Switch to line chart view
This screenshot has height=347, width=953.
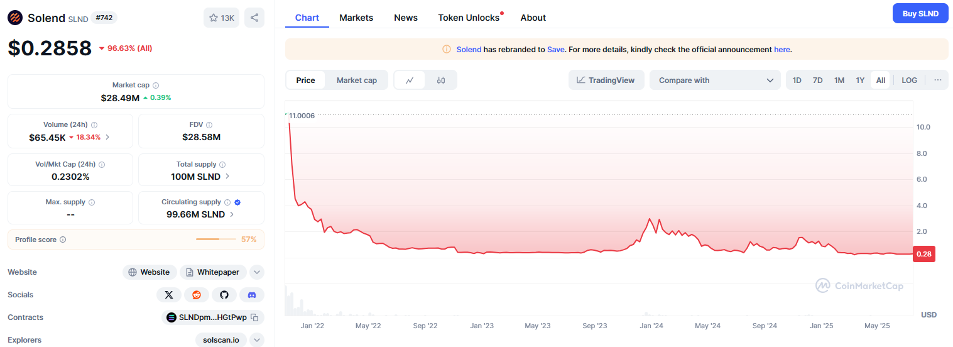click(410, 80)
